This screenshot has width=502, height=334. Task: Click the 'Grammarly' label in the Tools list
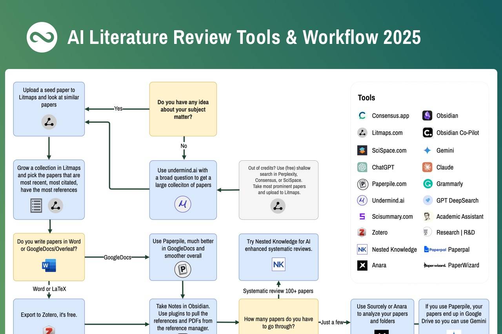(450, 184)
